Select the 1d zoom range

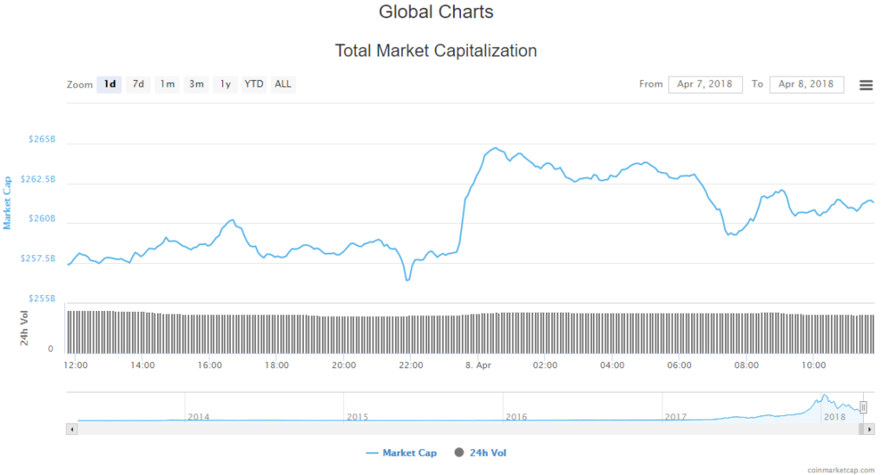click(x=109, y=84)
